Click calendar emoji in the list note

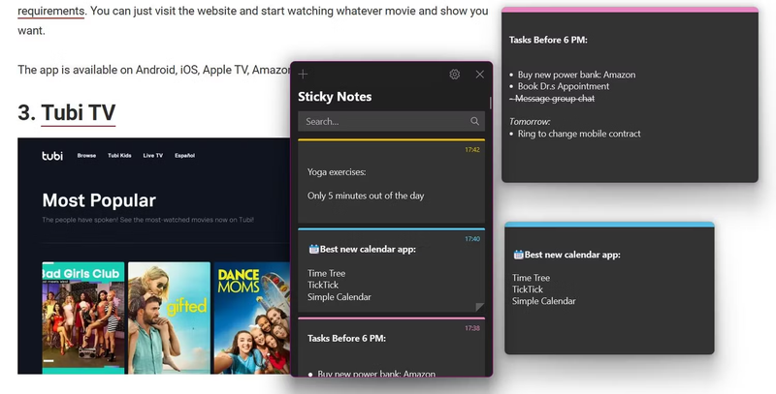click(313, 249)
